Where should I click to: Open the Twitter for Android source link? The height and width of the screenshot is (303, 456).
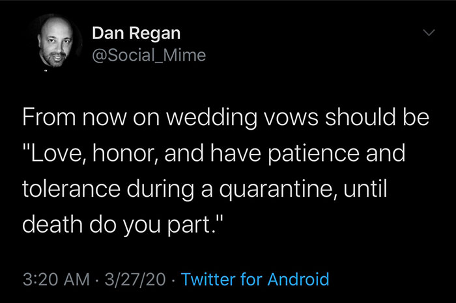[x=255, y=279]
